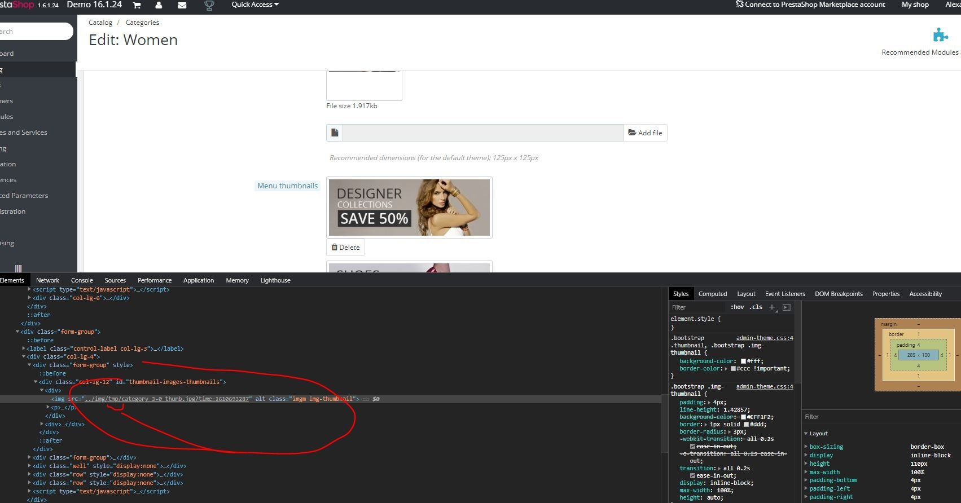This screenshot has width=961, height=503.
Task: Open the Performance DevTools tab
Action: click(x=155, y=280)
